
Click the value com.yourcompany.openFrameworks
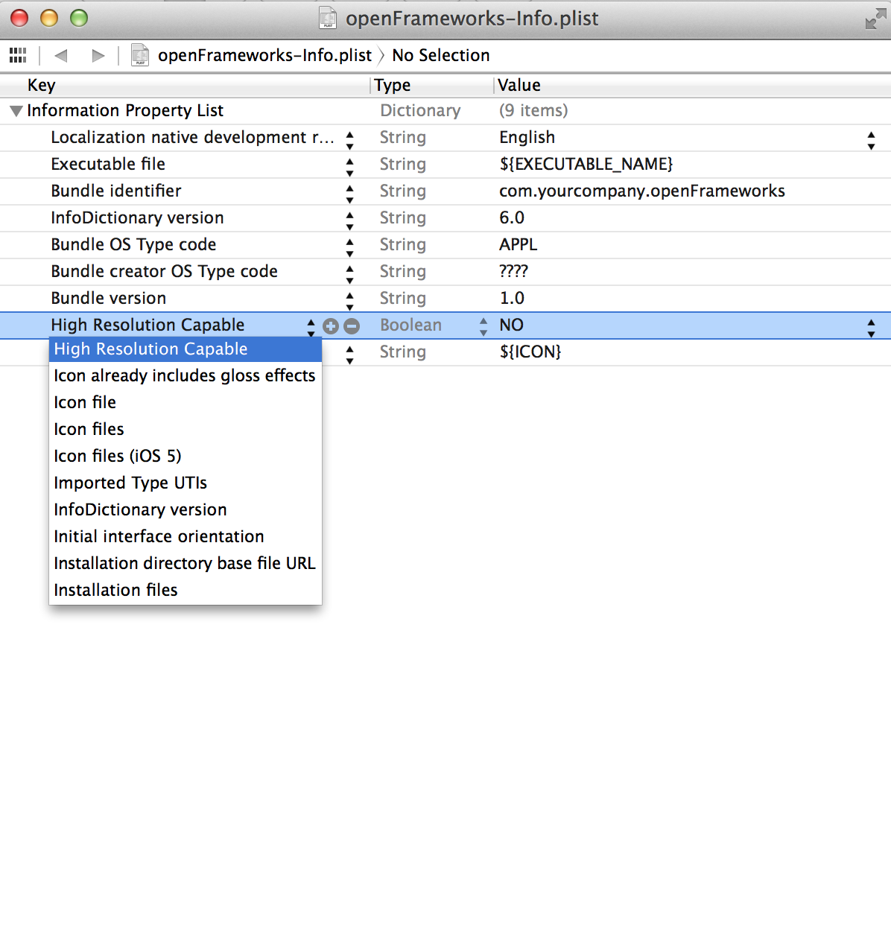coord(642,191)
